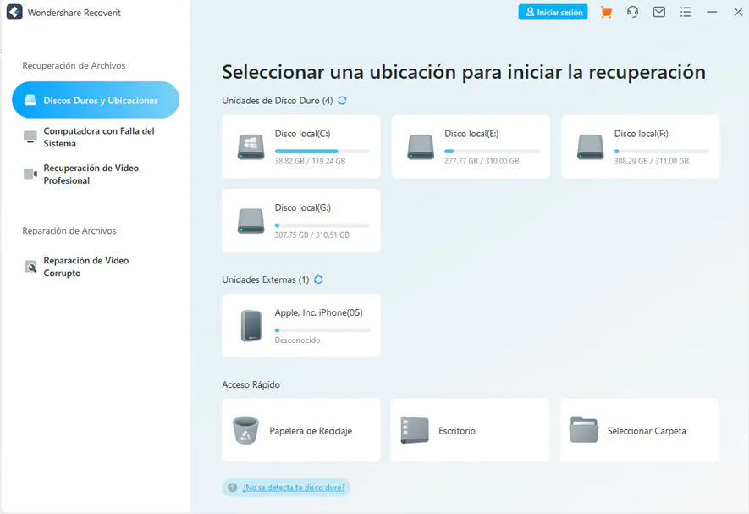749x514 pixels.
Task: Click the Wondershare Recoverit back arrow icon
Action: click(13, 12)
